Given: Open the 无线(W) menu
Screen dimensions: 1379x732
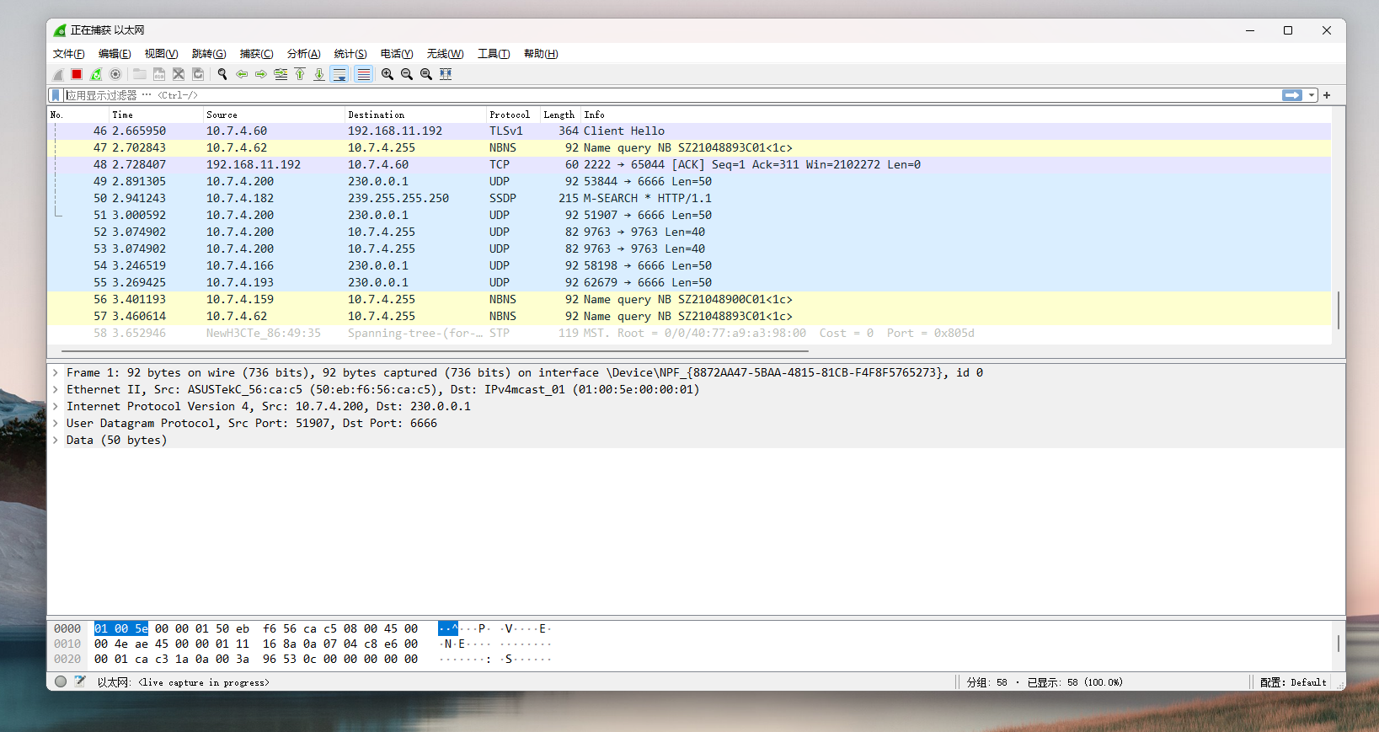Looking at the screenshot, I should pos(445,54).
